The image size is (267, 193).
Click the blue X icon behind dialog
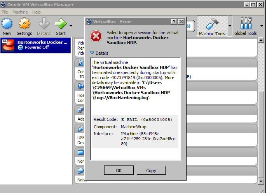point(188,26)
